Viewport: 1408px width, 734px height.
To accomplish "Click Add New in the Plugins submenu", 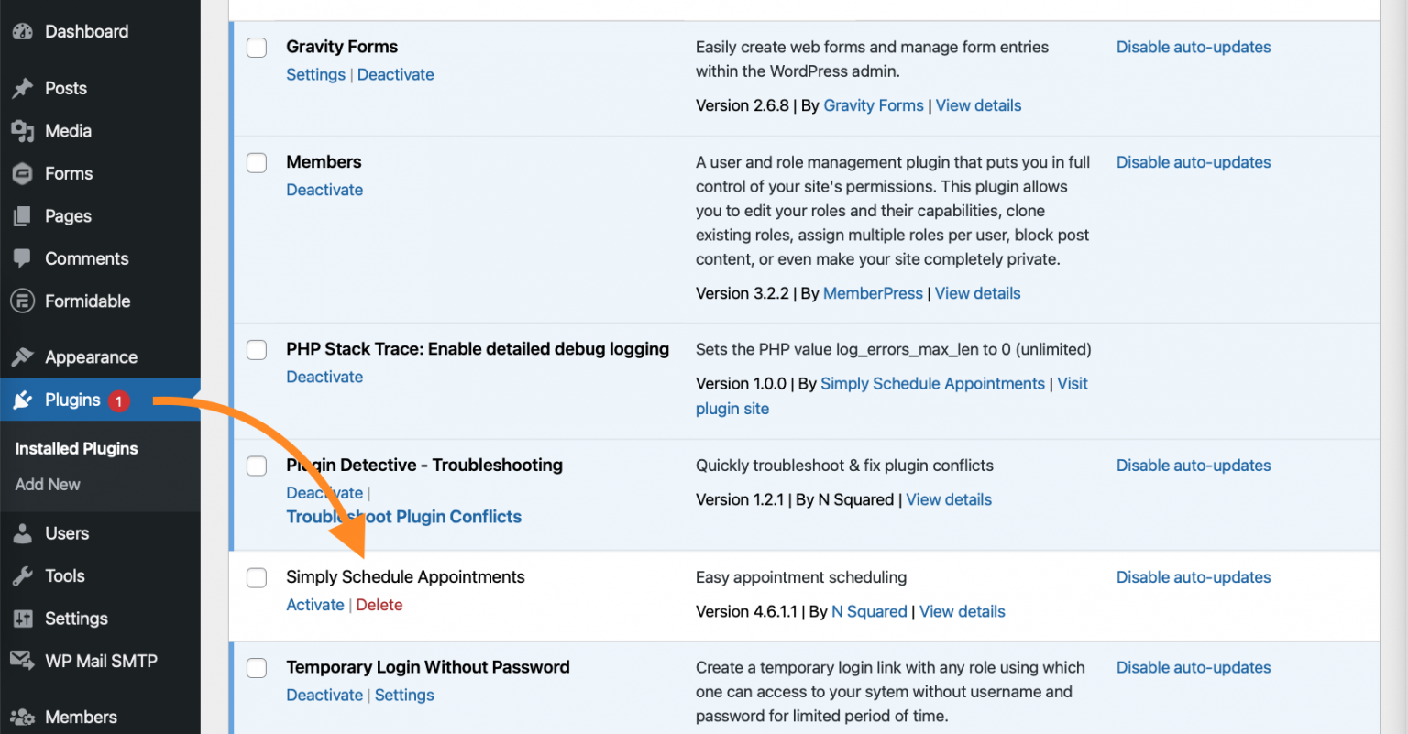I will pos(47,484).
